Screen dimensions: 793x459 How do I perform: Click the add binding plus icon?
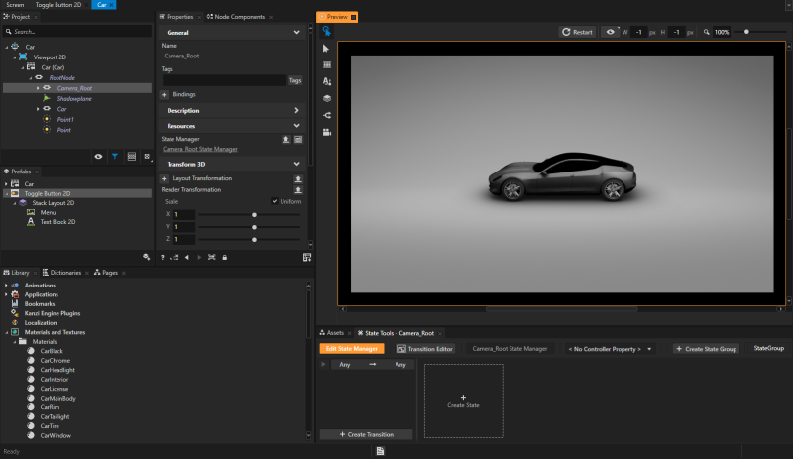[164, 94]
